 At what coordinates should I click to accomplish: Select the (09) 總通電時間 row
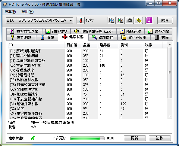click(88, 75)
